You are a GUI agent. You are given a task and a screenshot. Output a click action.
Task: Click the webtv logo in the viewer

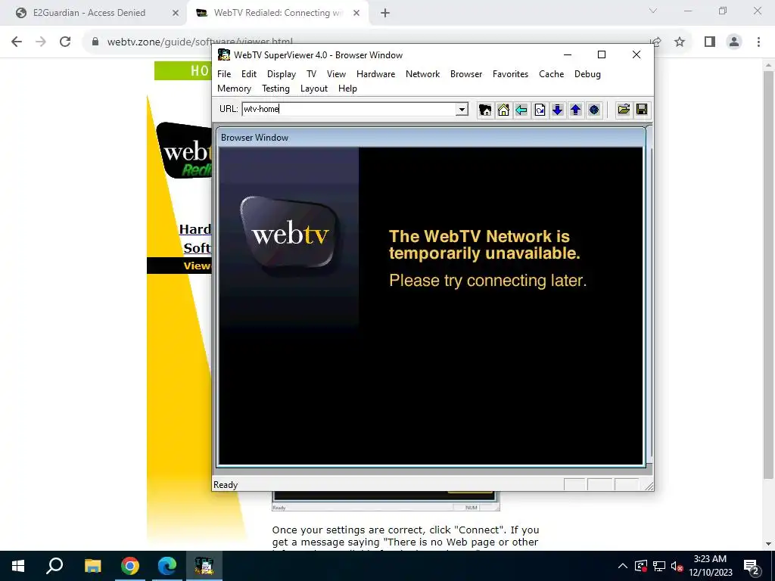[290, 235]
